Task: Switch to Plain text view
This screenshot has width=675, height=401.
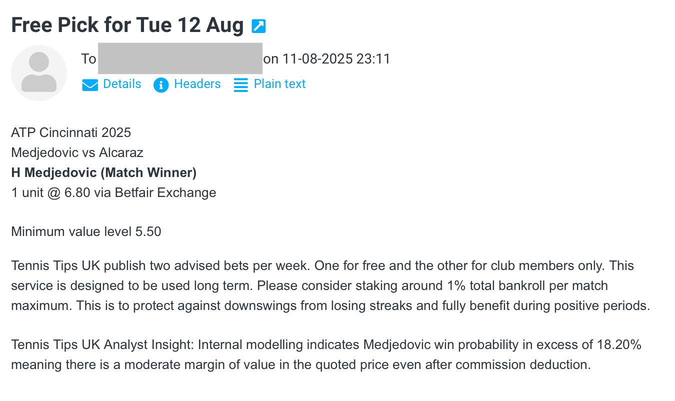Action: [279, 84]
